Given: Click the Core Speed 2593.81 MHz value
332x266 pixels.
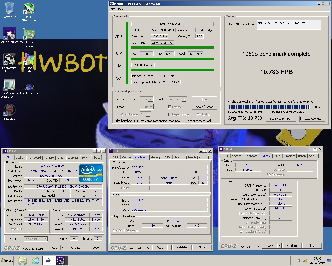Looking at the screenshot, I should coord(36,215).
